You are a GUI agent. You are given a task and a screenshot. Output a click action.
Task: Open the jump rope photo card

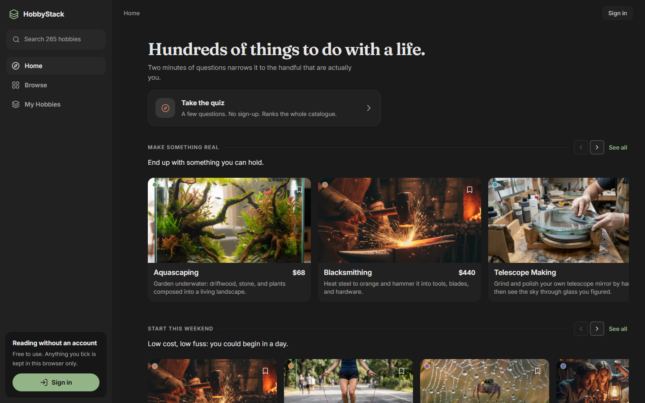pyautogui.click(x=348, y=381)
